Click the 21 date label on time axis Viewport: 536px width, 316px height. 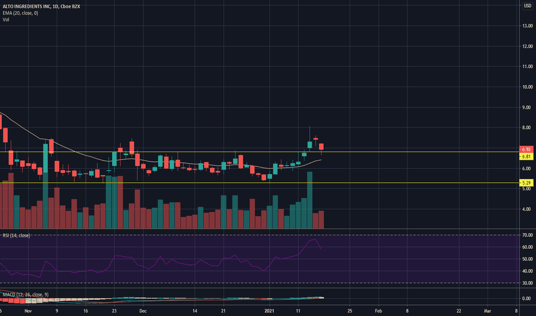pyautogui.click(x=223, y=311)
